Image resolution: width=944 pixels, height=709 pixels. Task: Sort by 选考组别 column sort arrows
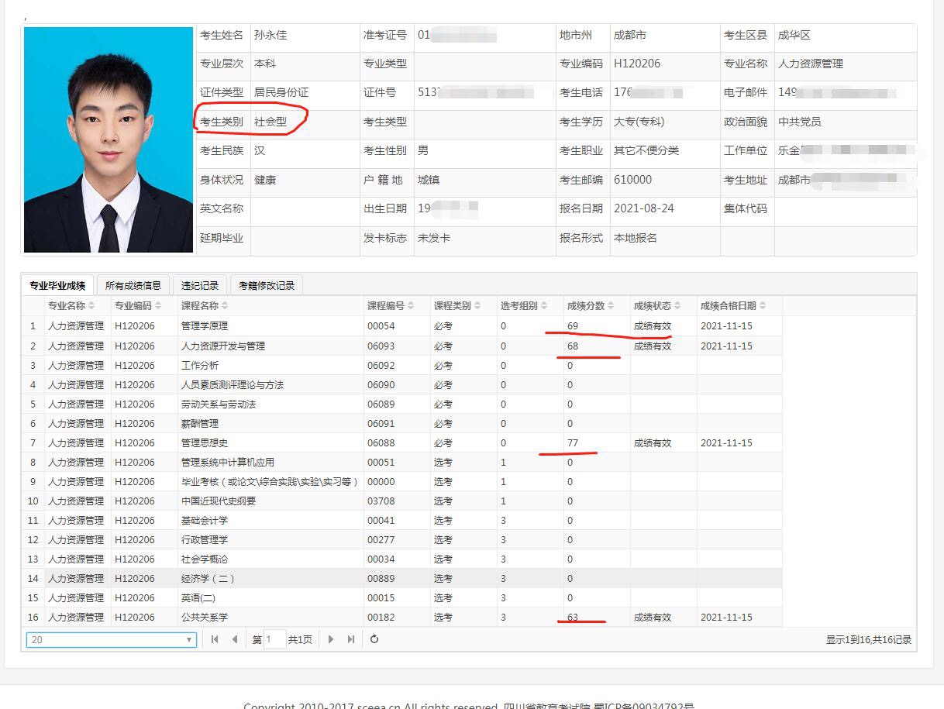545,306
